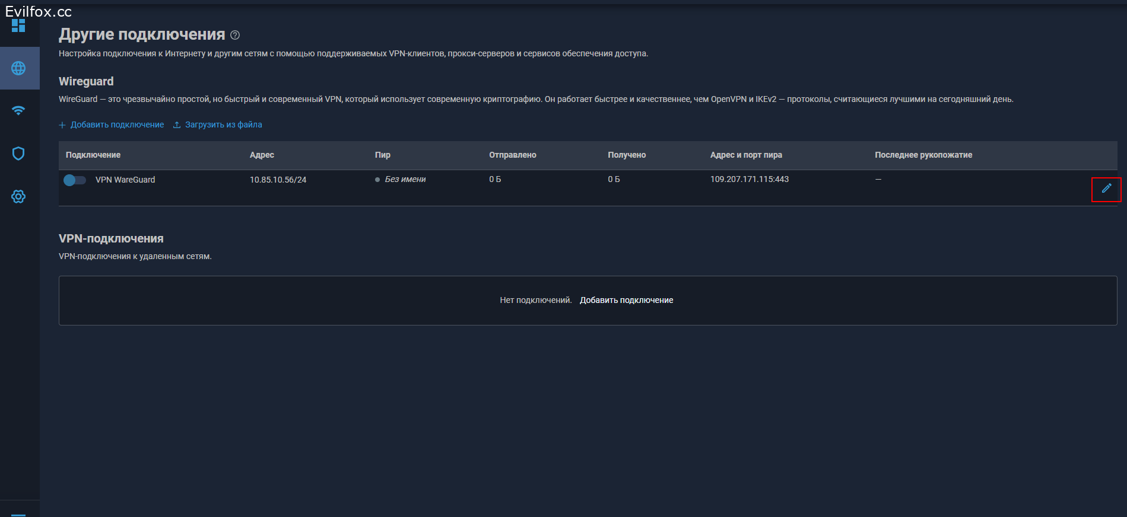This screenshot has height=517, width=1127.
Task: Click the help question mark beside page title
Action: coord(235,35)
